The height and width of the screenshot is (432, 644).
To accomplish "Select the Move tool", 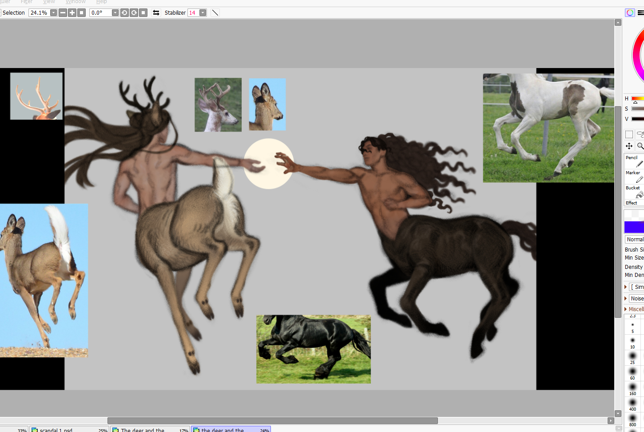I will 629,146.
